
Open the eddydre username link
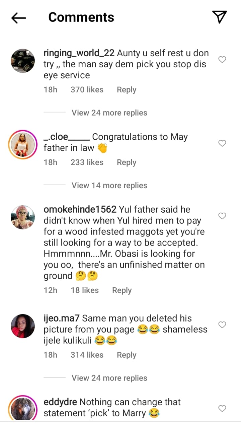click(60, 402)
